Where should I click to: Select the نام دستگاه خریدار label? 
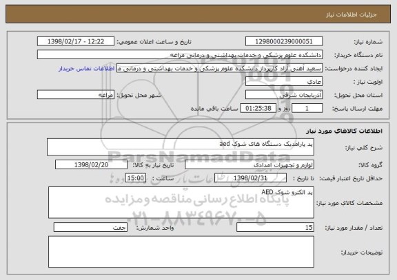pyautogui.click(x=358, y=55)
